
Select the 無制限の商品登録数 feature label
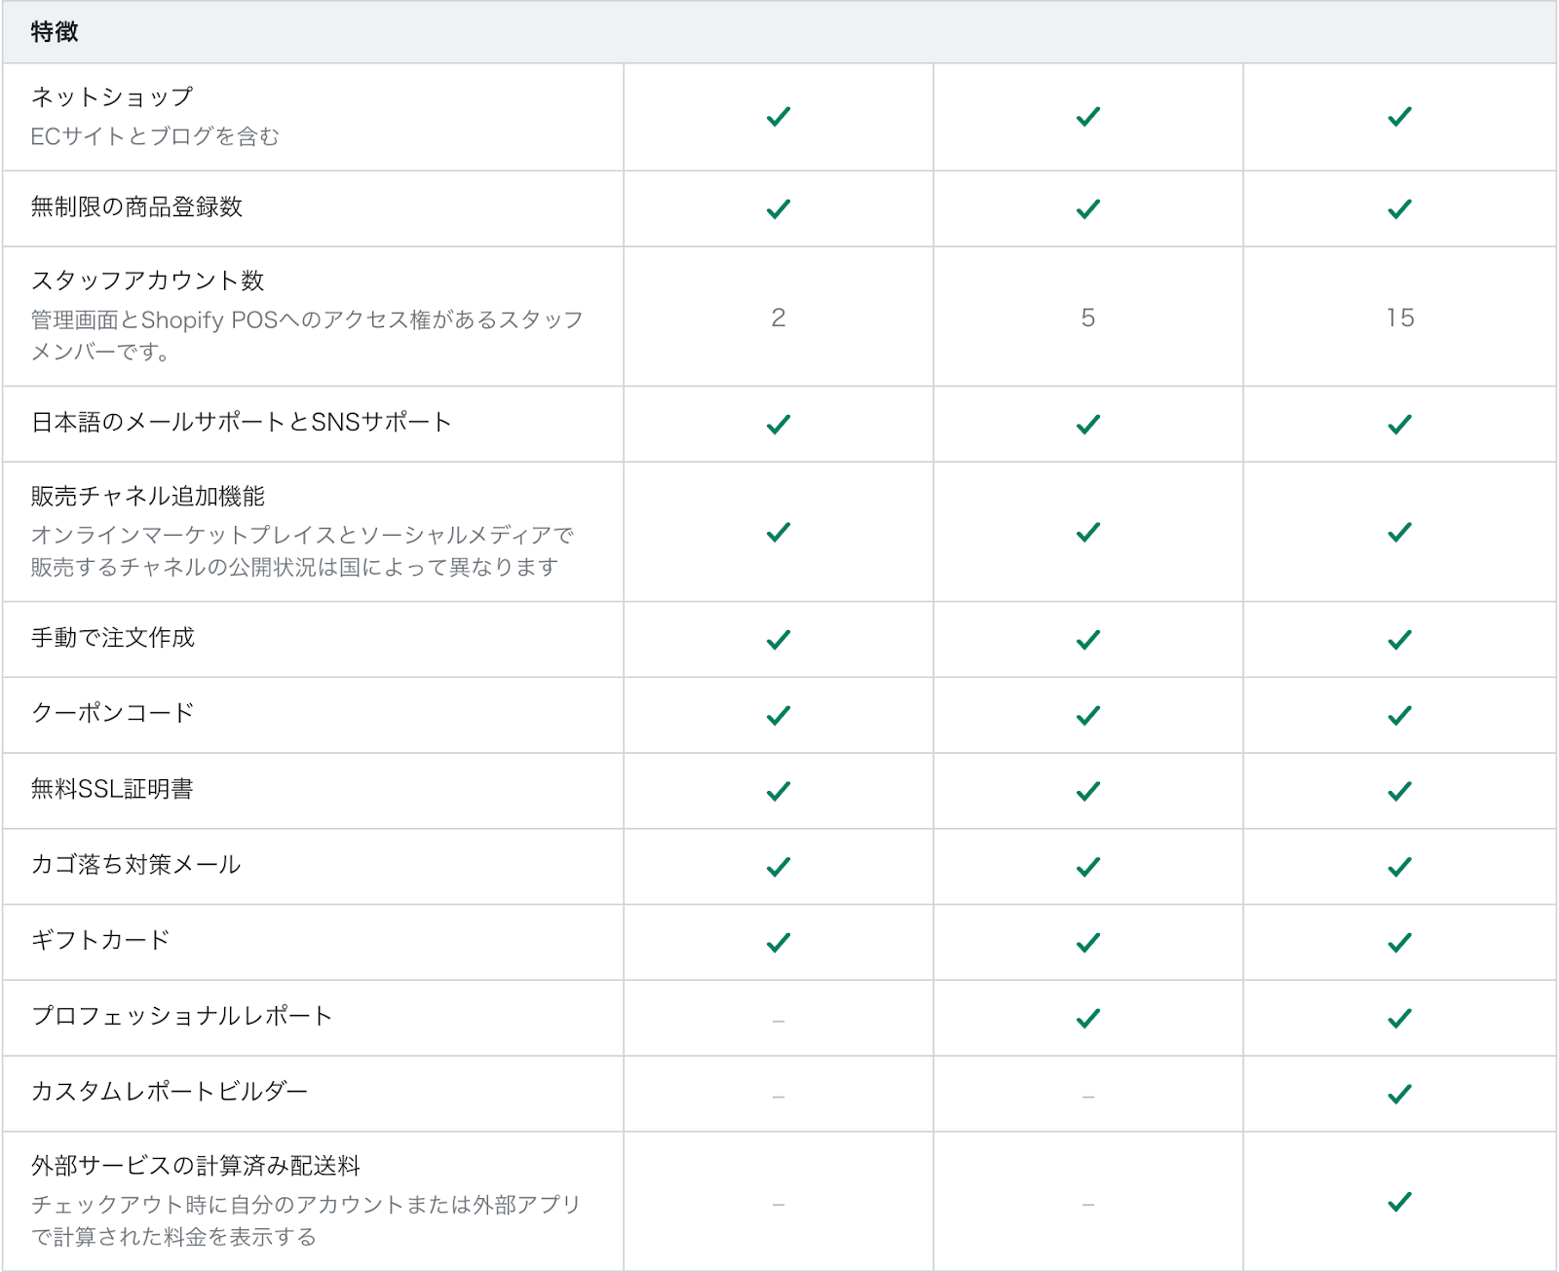coord(136,206)
